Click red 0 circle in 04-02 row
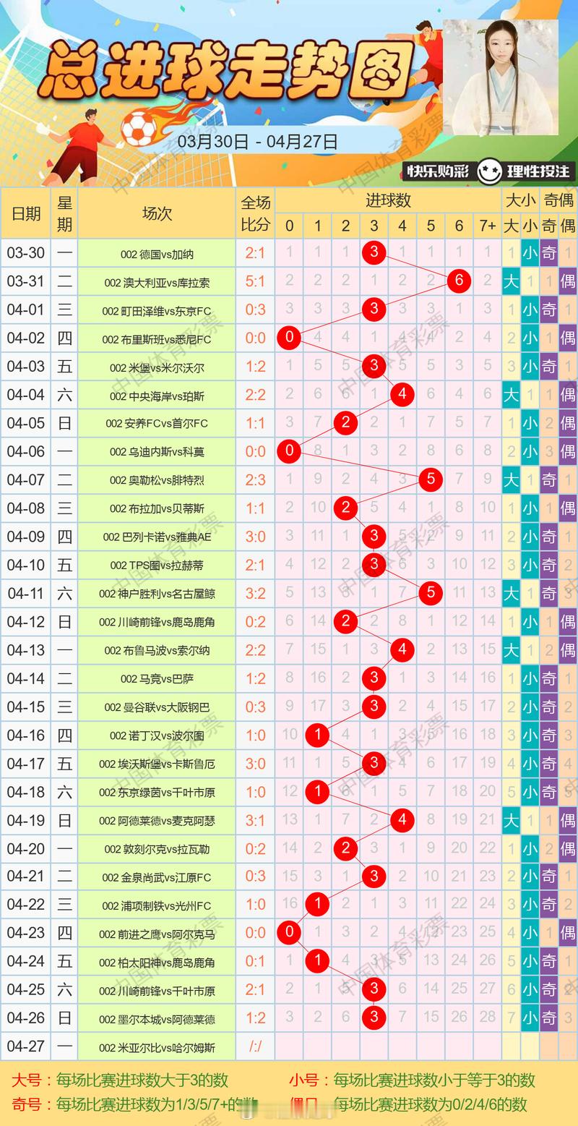 289,338
